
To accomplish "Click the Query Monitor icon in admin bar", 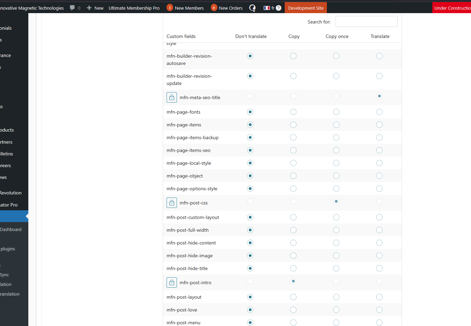I will pos(253,8).
